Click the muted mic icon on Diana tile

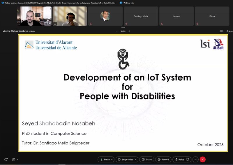coord(197,24)
